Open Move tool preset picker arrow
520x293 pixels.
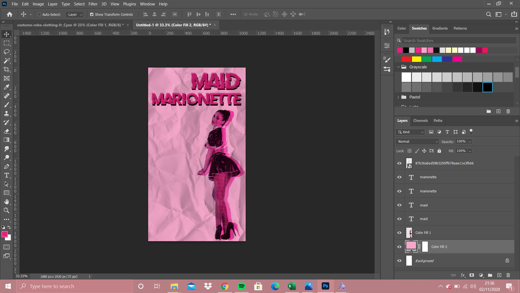coord(31,15)
